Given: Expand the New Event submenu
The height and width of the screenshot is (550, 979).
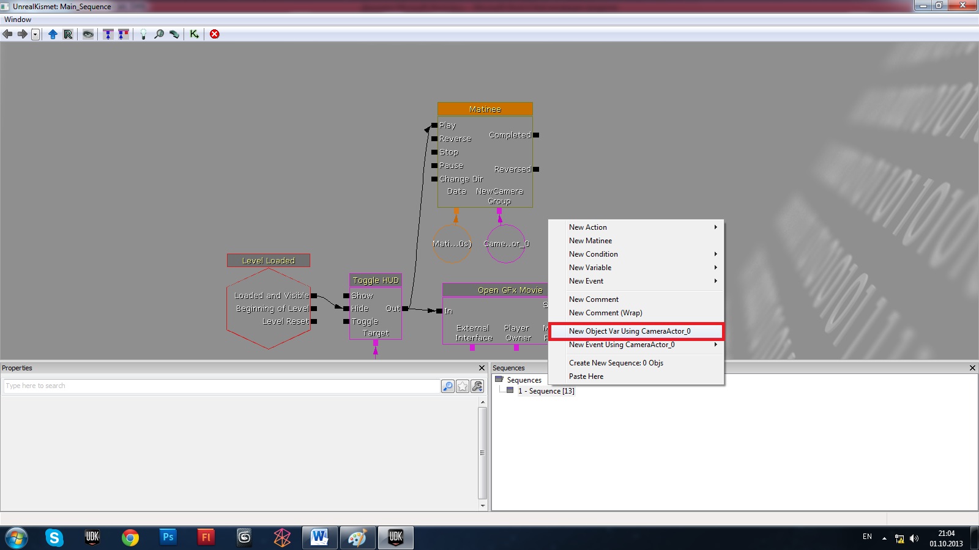Looking at the screenshot, I should tap(636, 281).
